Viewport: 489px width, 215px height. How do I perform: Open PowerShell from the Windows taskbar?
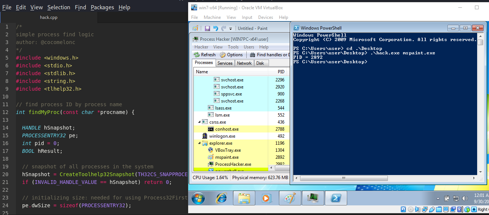(335, 198)
